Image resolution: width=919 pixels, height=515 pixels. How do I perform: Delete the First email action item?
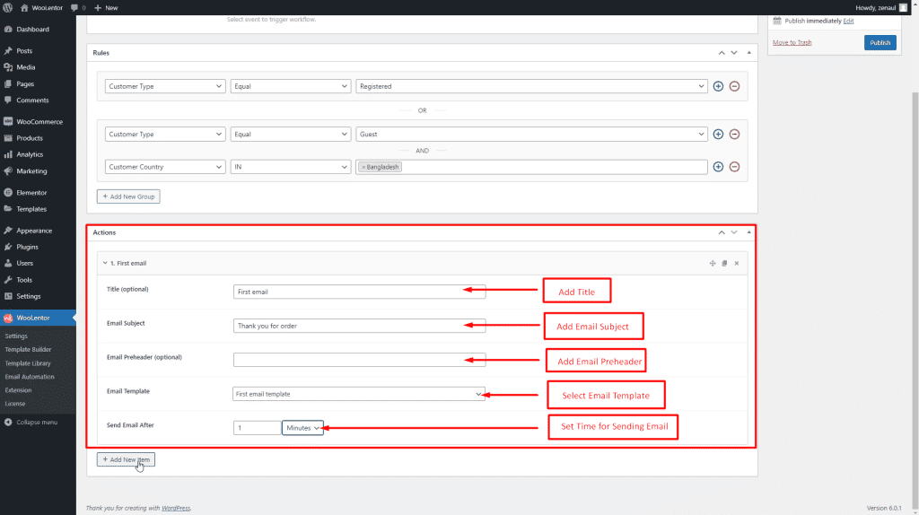[736, 263]
